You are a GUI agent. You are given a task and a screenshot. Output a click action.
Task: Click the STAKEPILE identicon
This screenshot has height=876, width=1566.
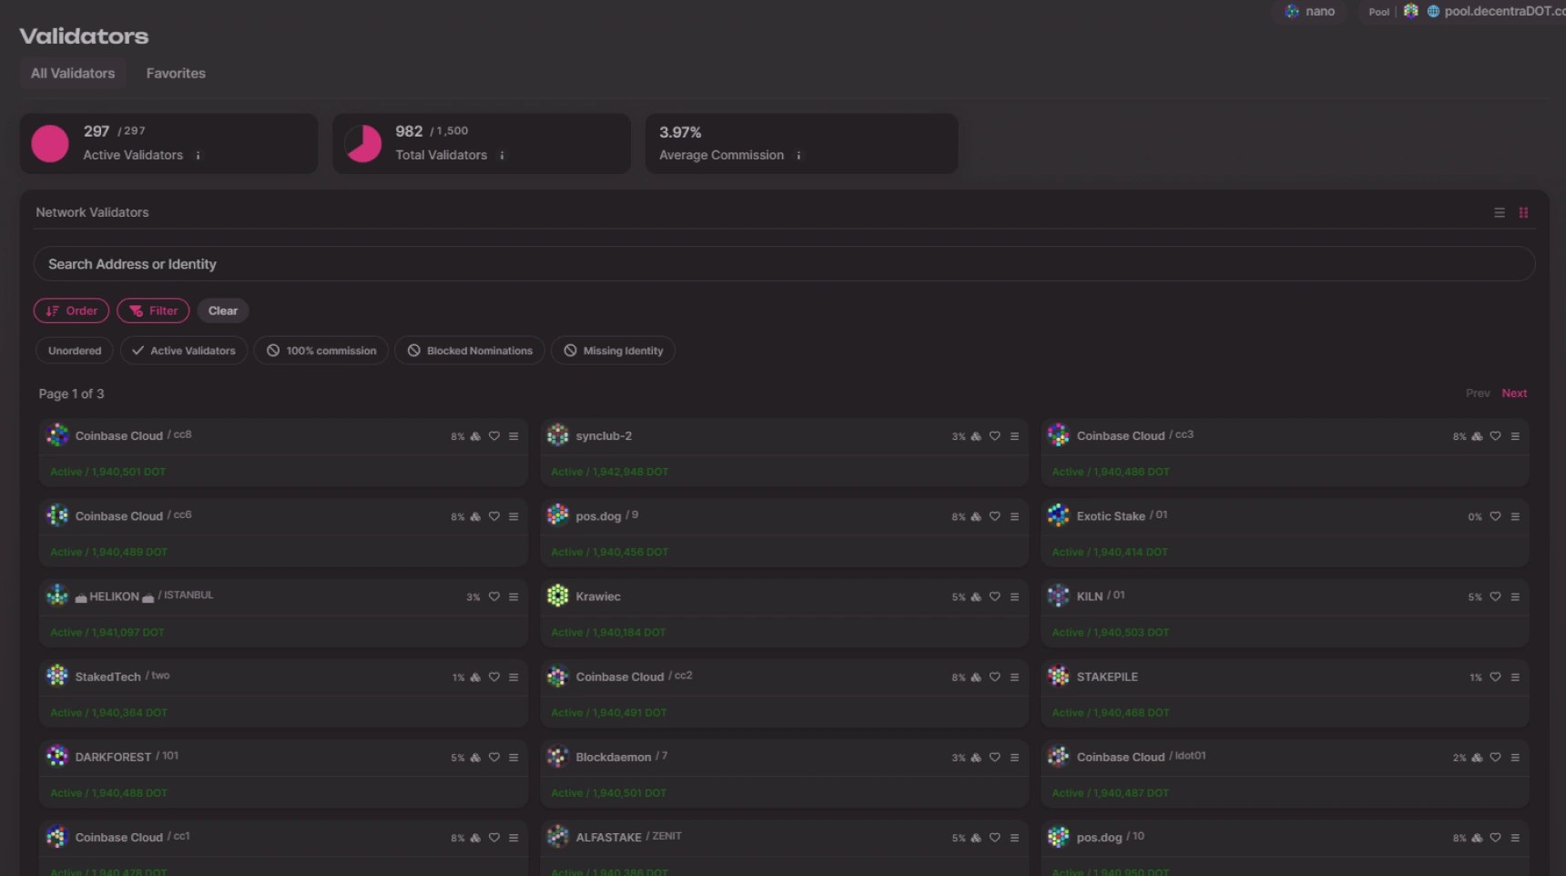1058,677
